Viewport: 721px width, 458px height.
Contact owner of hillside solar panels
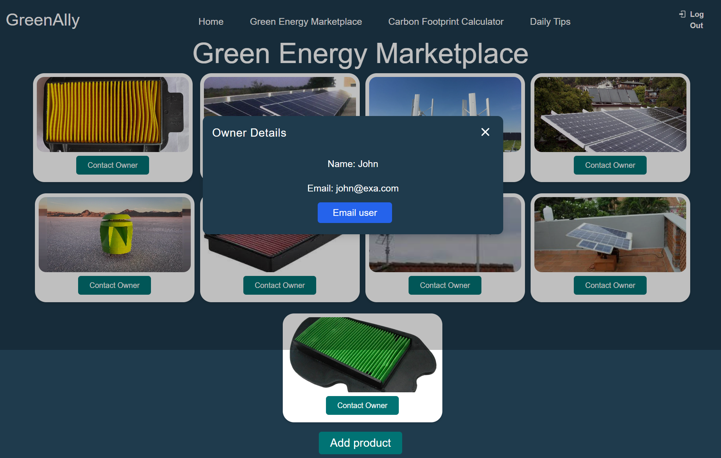click(610, 165)
